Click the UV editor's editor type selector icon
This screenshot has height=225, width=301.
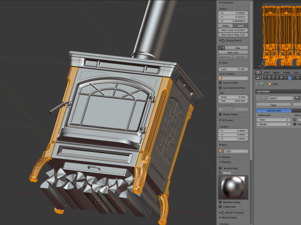point(258,72)
